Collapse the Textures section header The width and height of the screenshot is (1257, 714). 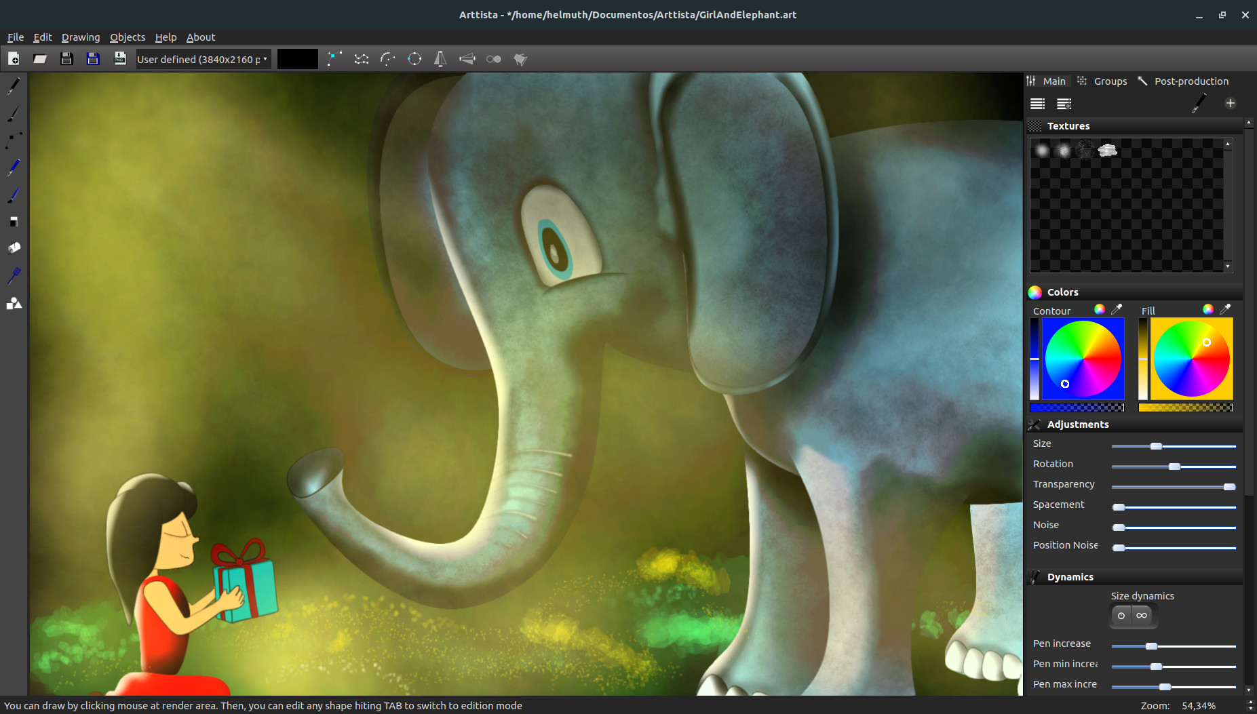click(x=1068, y=125)
